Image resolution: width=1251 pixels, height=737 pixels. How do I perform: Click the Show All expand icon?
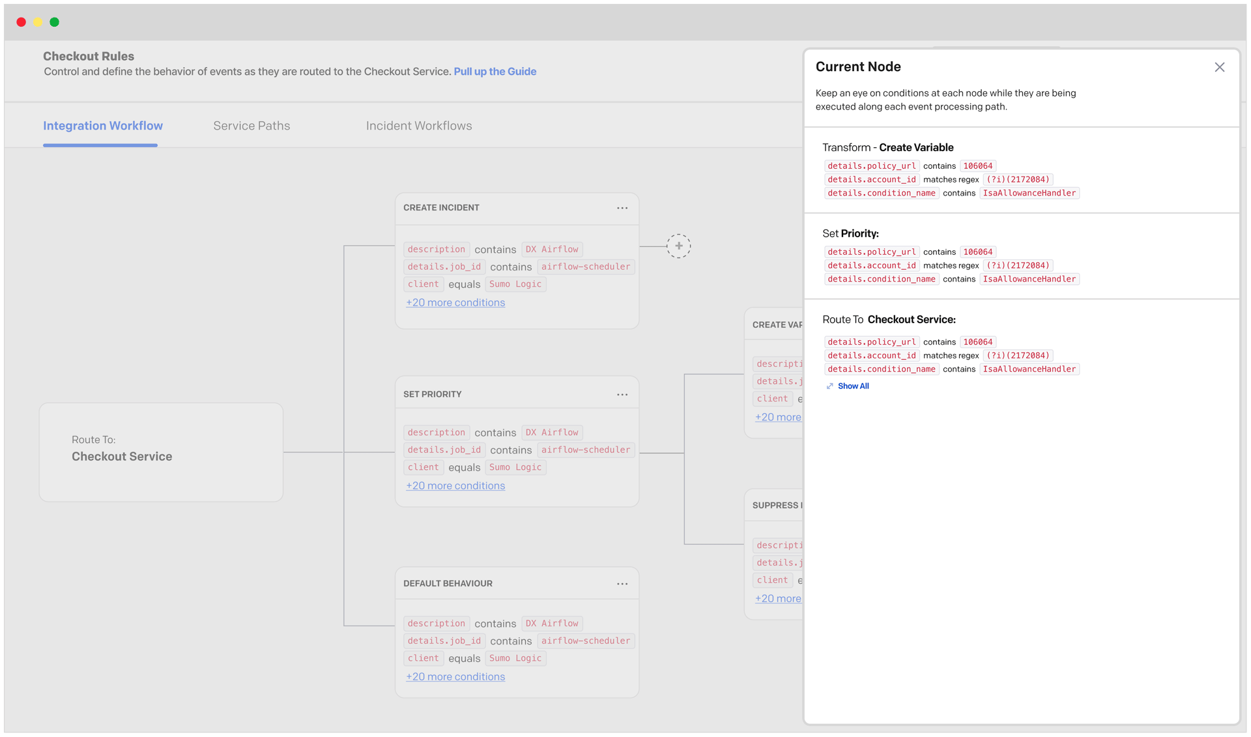coord(829,386)
